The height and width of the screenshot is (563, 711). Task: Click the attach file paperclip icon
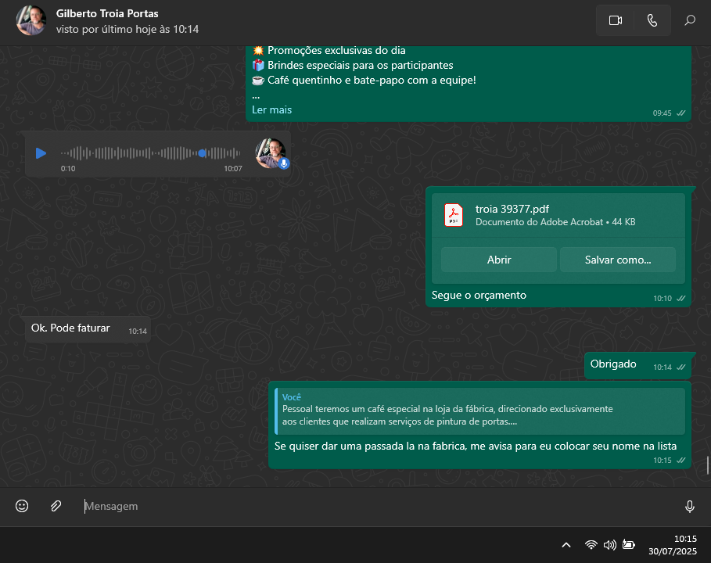(x=56, y=506)
